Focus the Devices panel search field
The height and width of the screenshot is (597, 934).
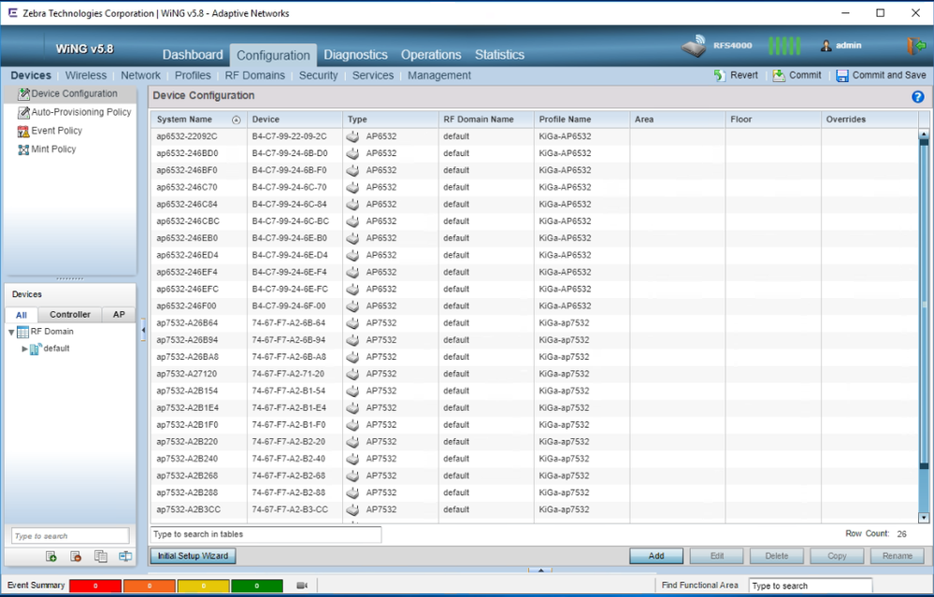70,535
